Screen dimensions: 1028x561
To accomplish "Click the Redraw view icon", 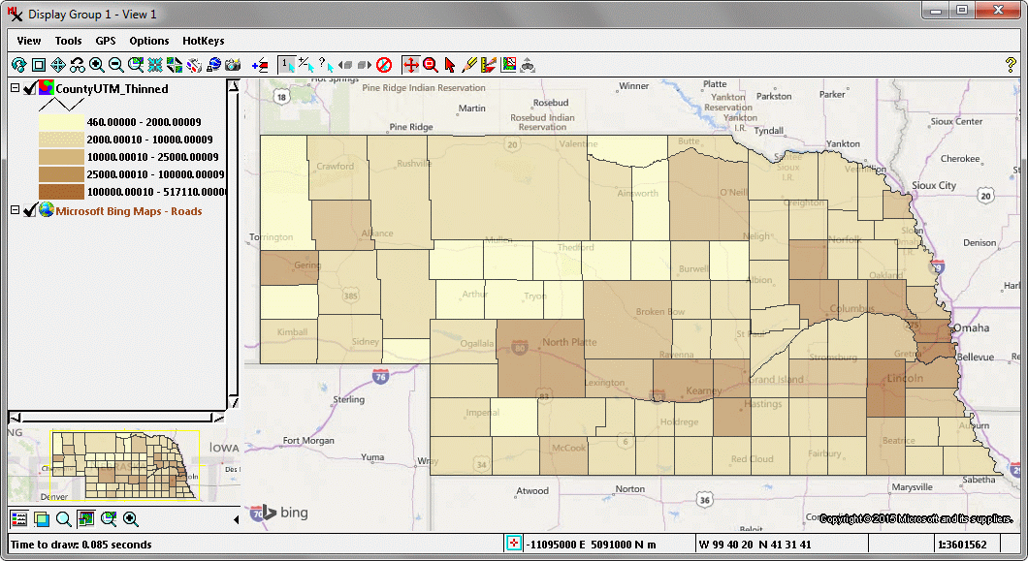I will (19, 65).
